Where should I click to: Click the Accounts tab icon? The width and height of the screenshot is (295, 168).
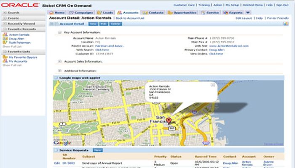119,13
